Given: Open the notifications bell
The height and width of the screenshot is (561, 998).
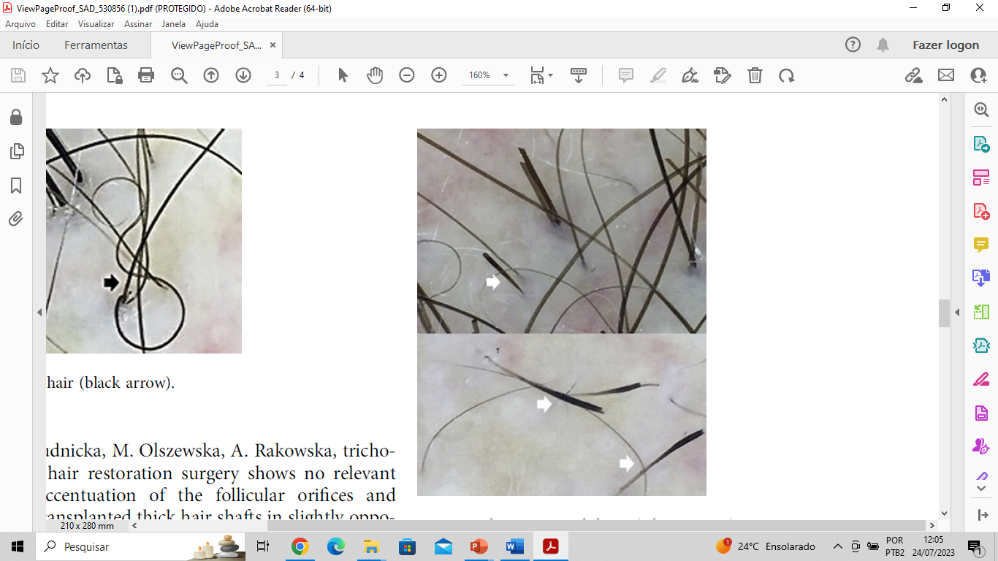Looking at the screenshot, I should (x=883, y=45).
